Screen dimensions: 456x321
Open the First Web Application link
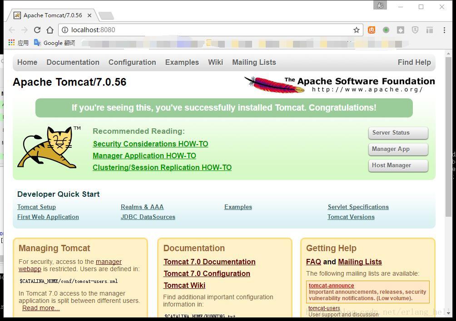point(48,217)
